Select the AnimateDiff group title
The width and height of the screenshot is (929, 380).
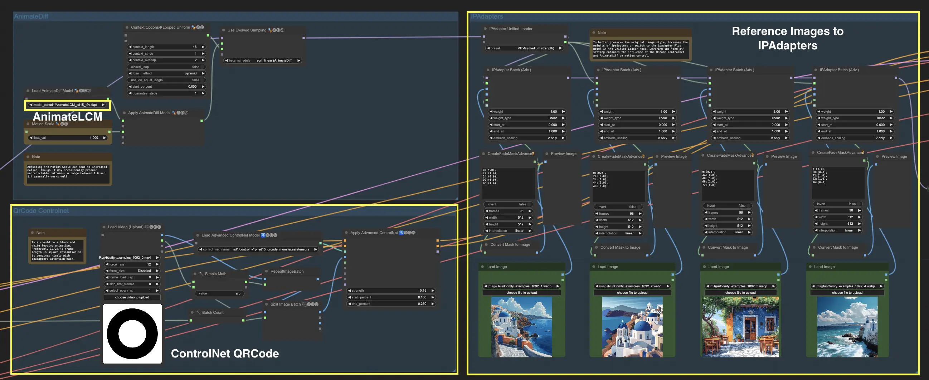(31, 16)
